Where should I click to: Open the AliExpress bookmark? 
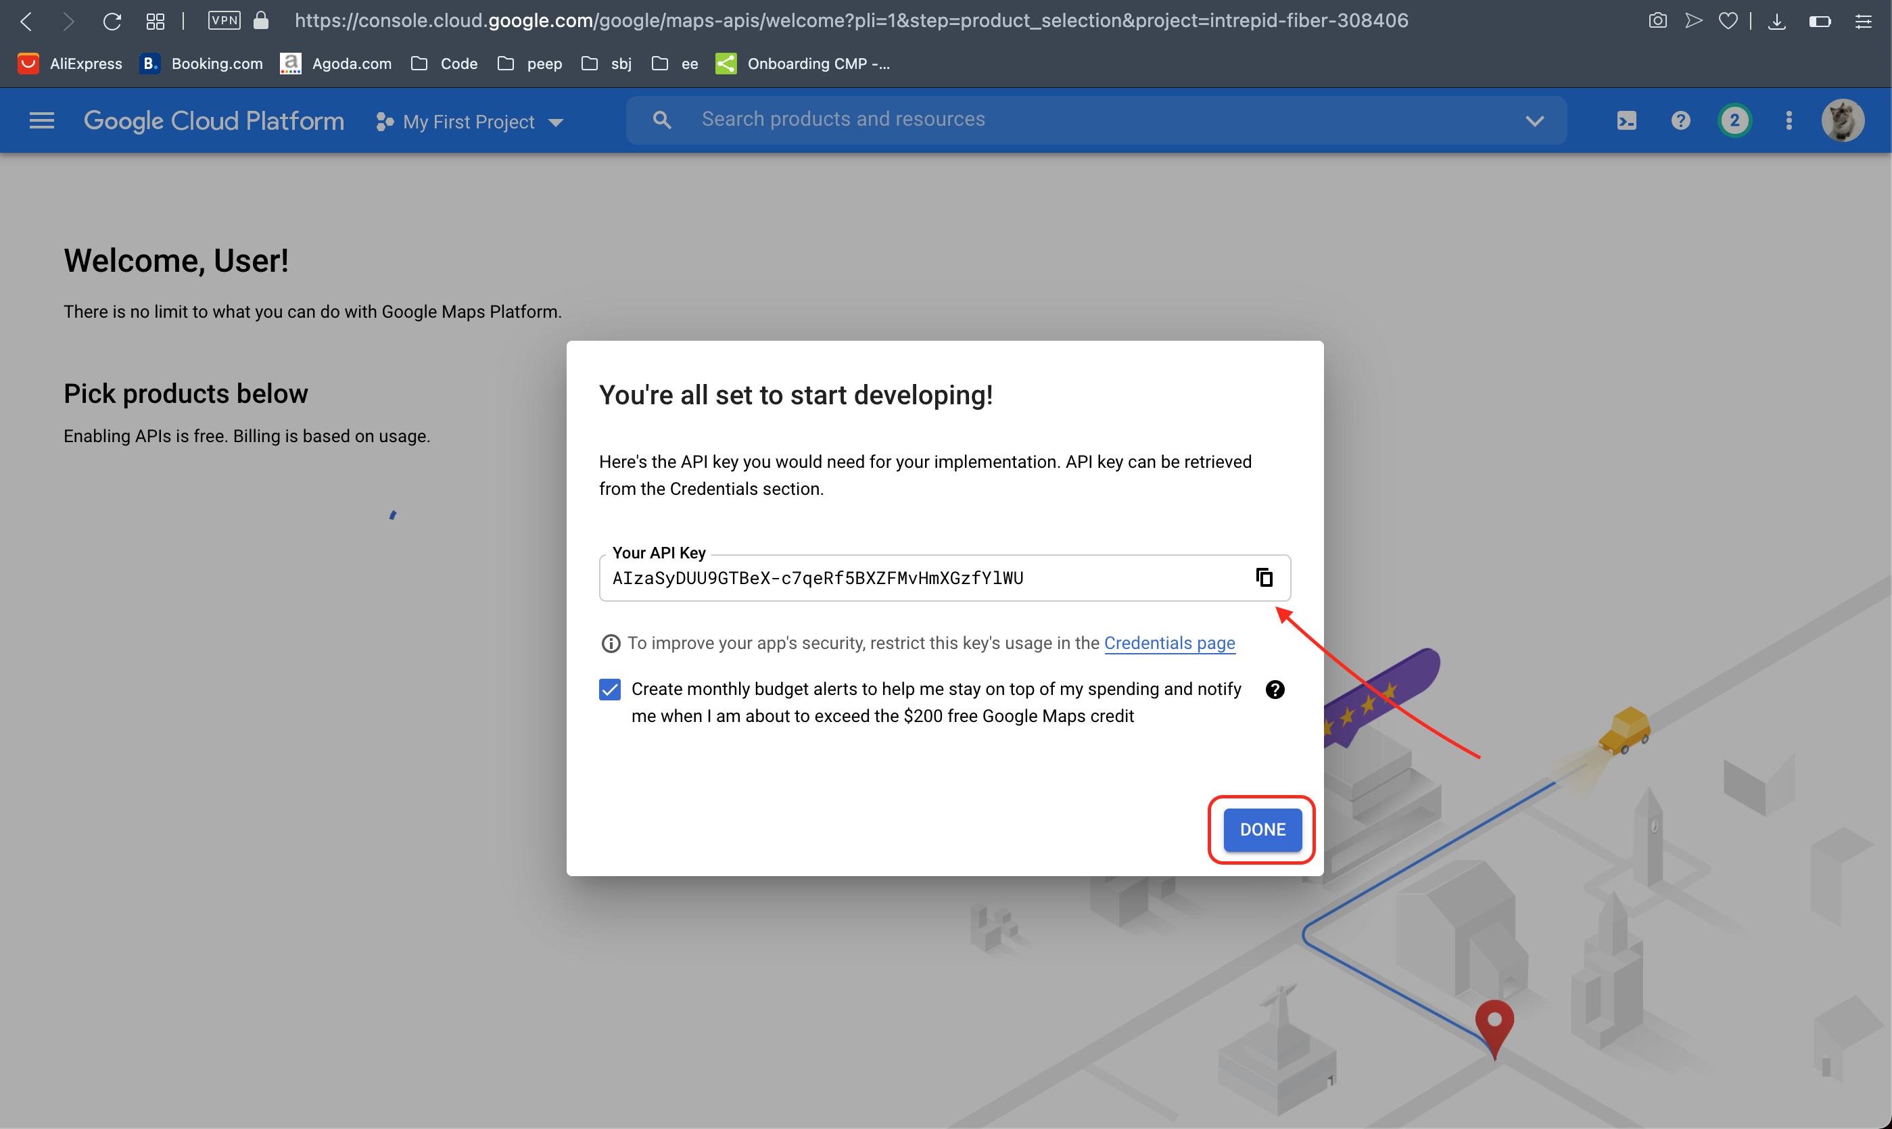[x=70, y=64]
